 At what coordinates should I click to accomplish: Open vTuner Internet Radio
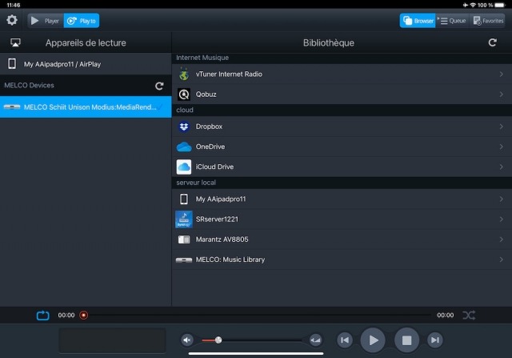(x=342, y=74)
